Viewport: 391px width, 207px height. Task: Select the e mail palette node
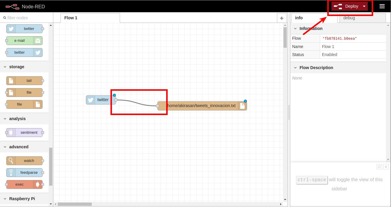[24, 41]
